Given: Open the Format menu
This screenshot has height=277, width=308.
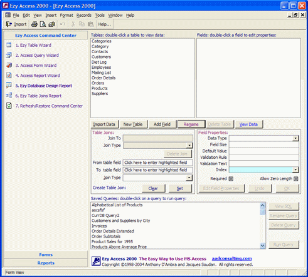Looking at the screenshot, I should point(66,16).
